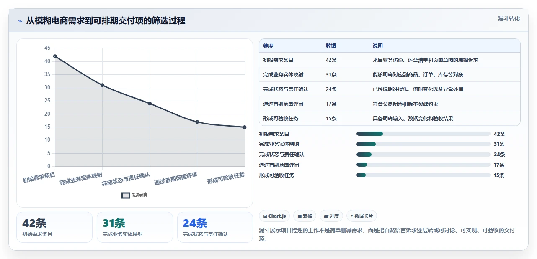
Task: Select table row cell 形成可验收任务
Action: click(x=281, y=119)
